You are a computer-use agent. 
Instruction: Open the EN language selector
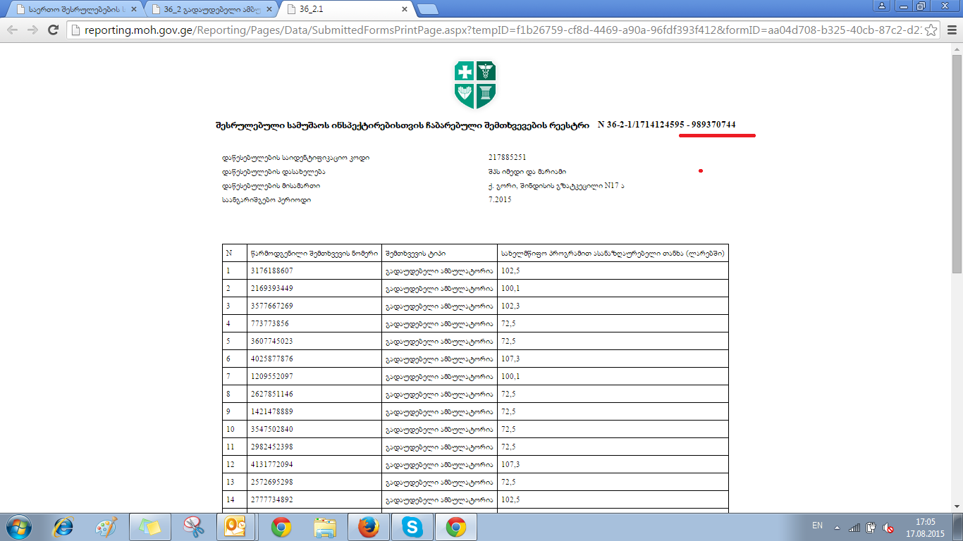coord(817,526)
